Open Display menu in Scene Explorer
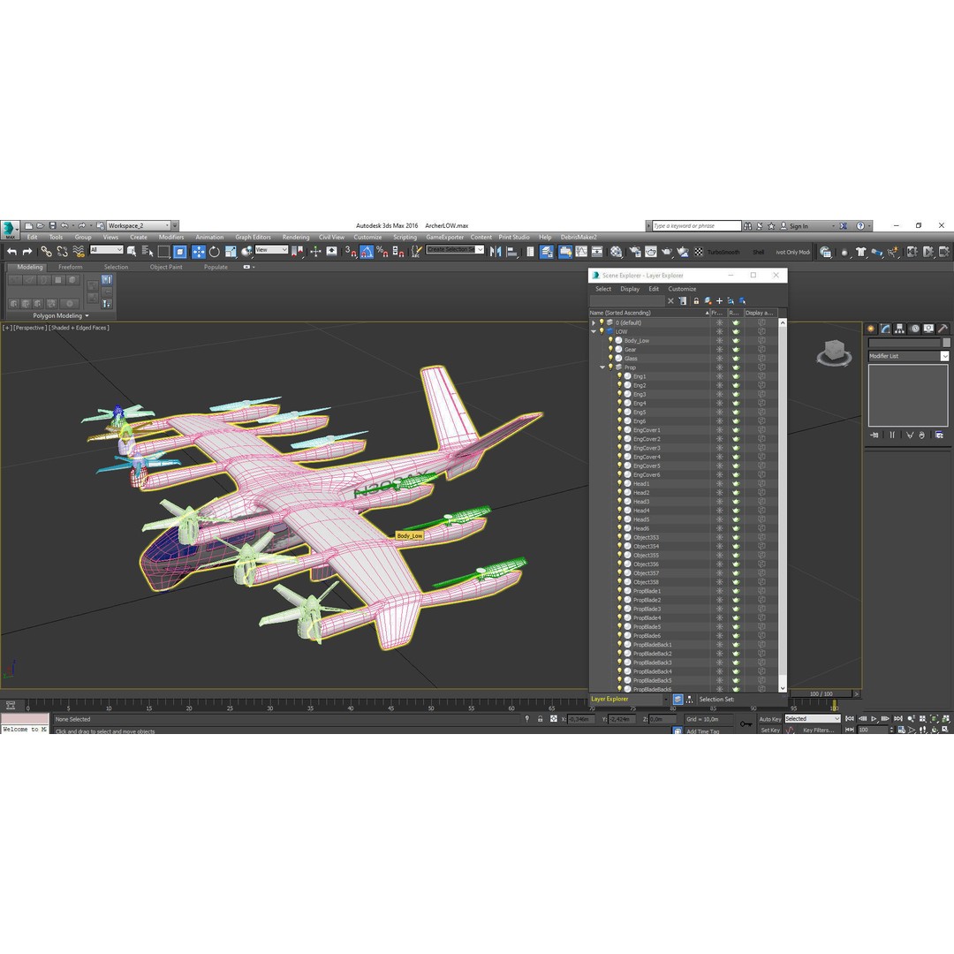The height and width of the screenshot is (954, 954). click(x=630, y=289)
